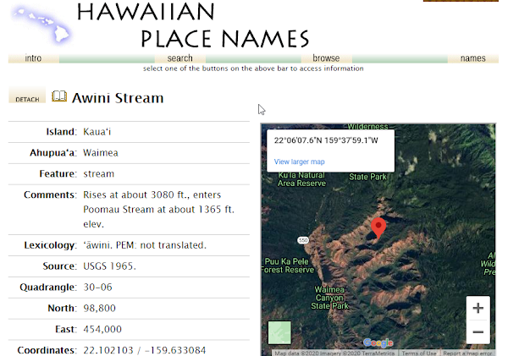This screenshot has height=356, width=508.
Task: Click Report a map error link
Action: coord(467,353)
